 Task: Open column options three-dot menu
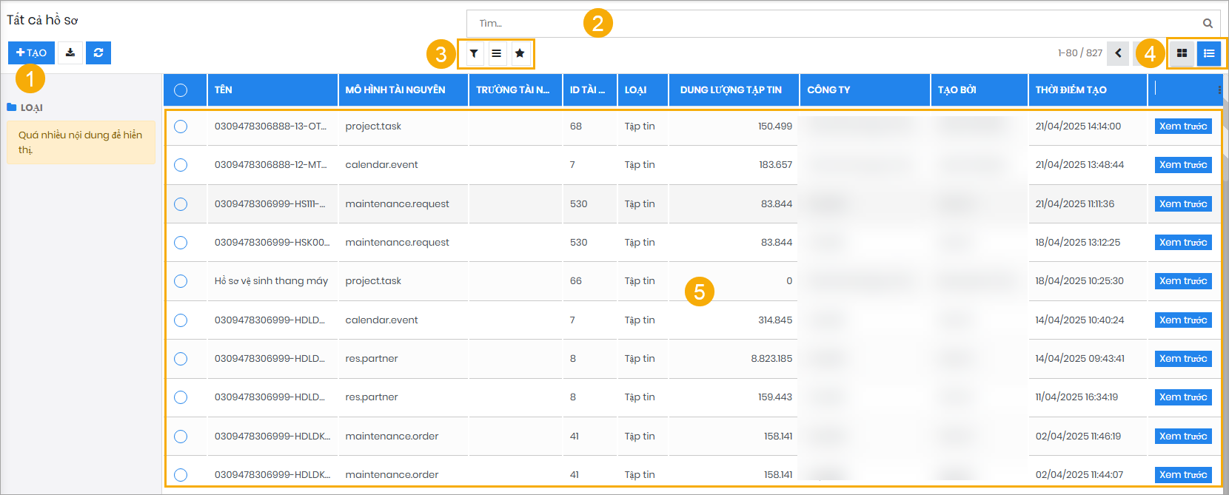tap(1219, 90)
